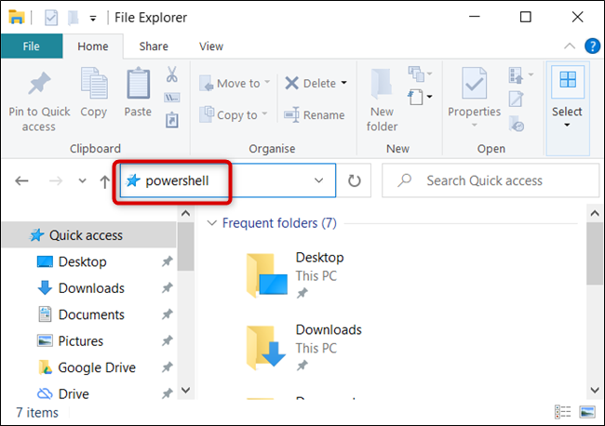This screenshot has width=605, height=426.
Task: Open the Open-with dropdown arrow
Action: click(x=531, y=74)
